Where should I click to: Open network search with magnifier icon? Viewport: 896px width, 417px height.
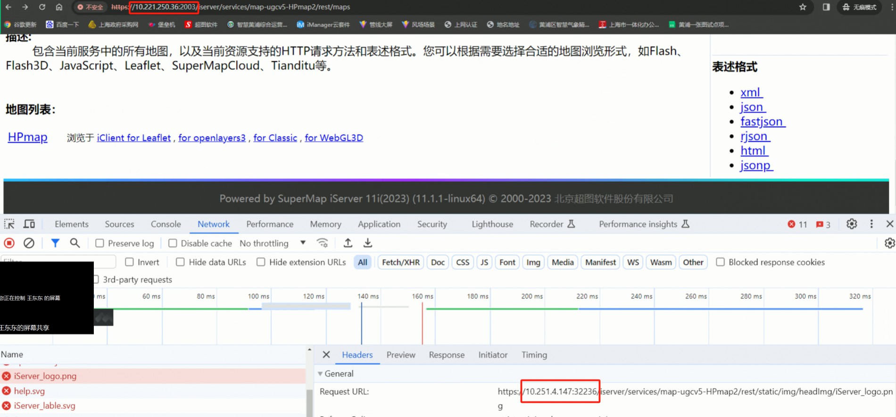(75, 243)
